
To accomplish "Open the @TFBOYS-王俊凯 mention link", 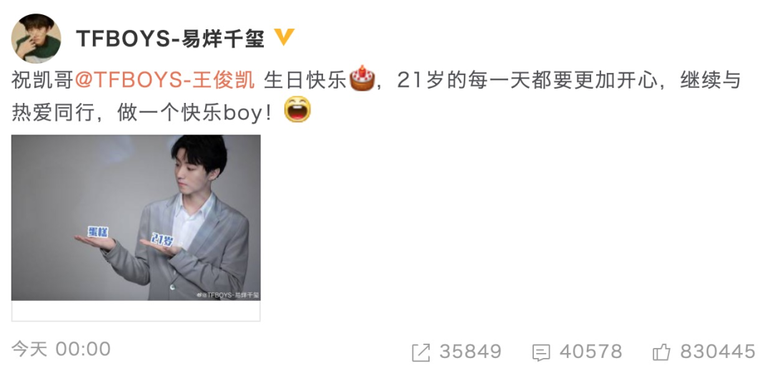I will (x=165, y=80).
